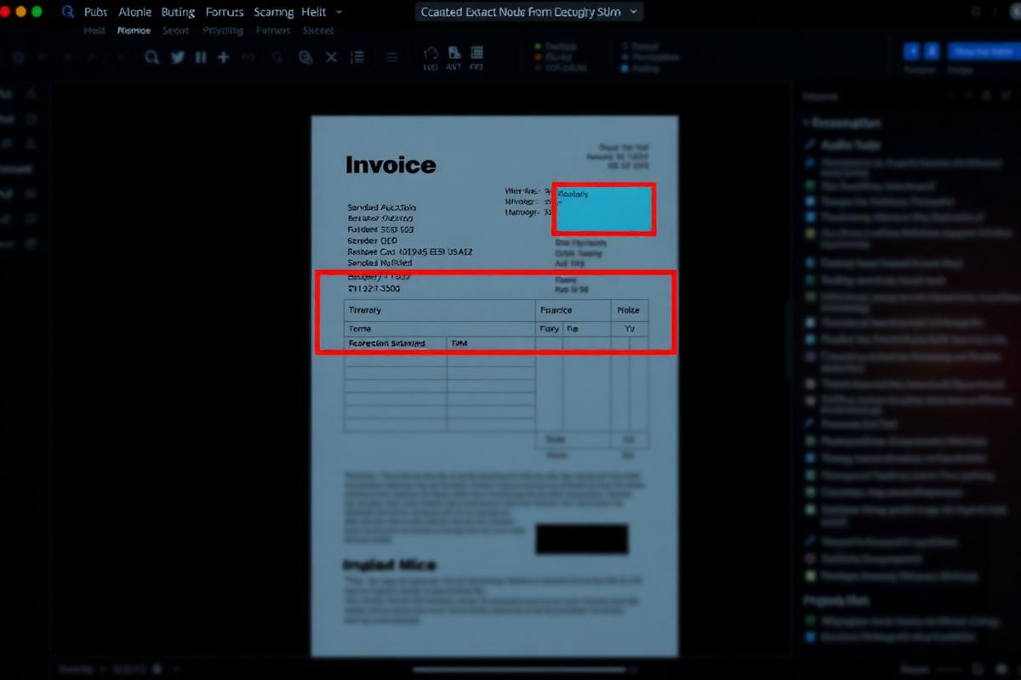Switch to the Prtyrting tab

click(223, 31)
